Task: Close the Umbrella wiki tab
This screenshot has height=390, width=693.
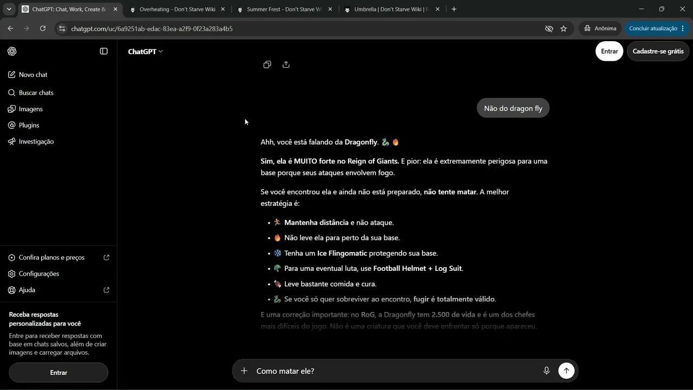Action: (x=437, y=9)
